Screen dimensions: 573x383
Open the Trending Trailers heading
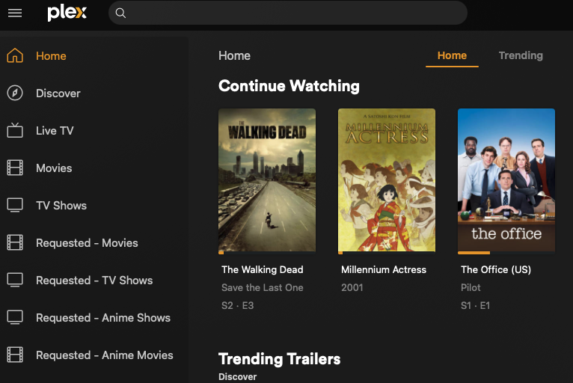pyautogui.click(x=280, y=359)
